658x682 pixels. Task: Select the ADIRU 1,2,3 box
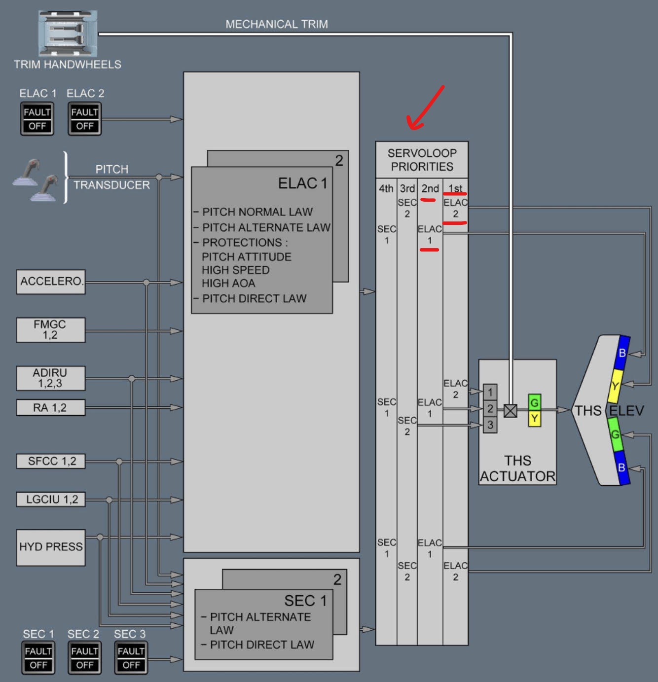pyautogui.click(x=50, y=378)
